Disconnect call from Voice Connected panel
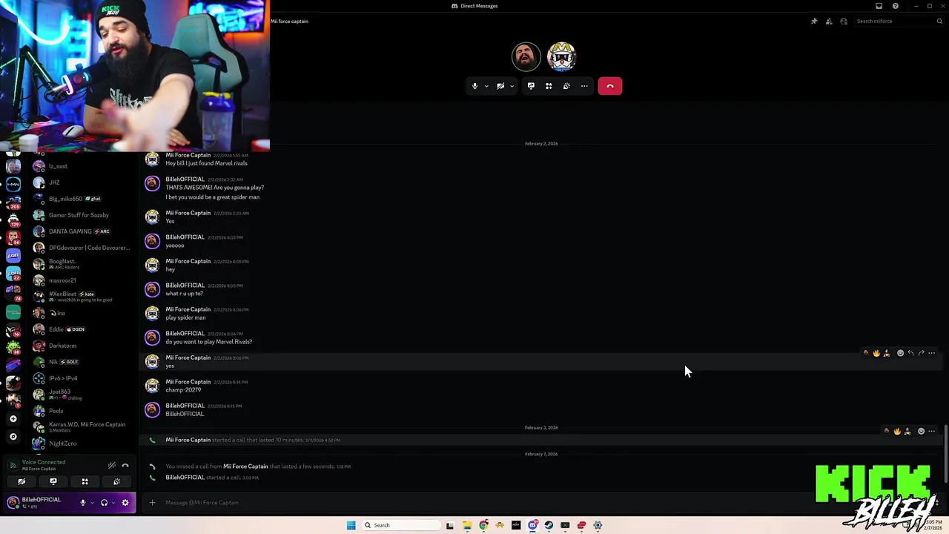Image resolution: width=949 pixels, height=534 pixels. [125, 466]
